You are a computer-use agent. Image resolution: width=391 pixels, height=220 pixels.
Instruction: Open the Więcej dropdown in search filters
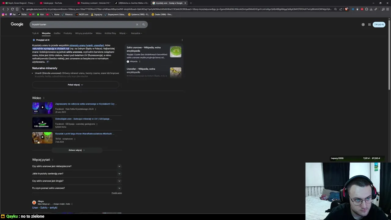coord(122,33)
